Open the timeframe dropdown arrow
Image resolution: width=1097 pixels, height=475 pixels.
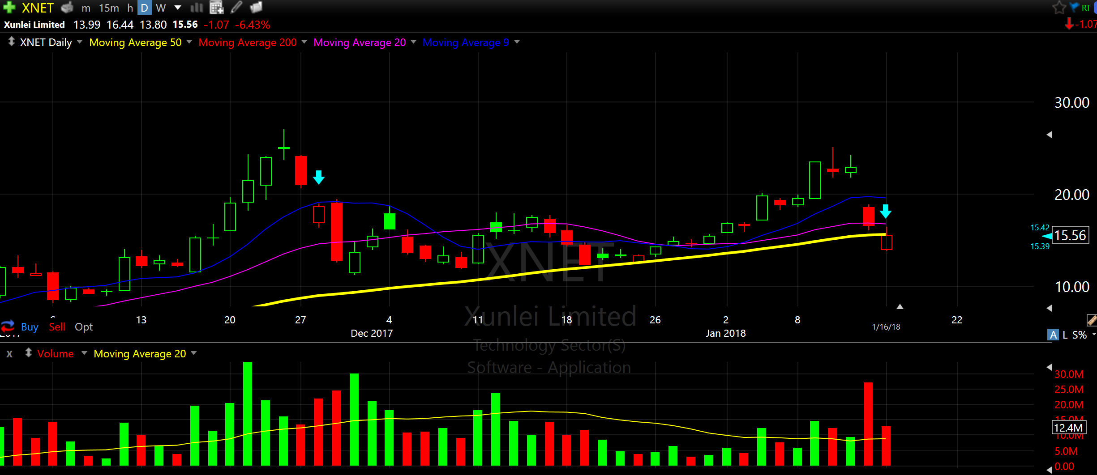pyautogui.click(x=178, y=8)
